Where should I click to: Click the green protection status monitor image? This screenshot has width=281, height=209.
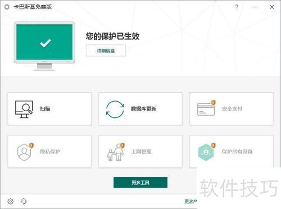coord(44,46)
